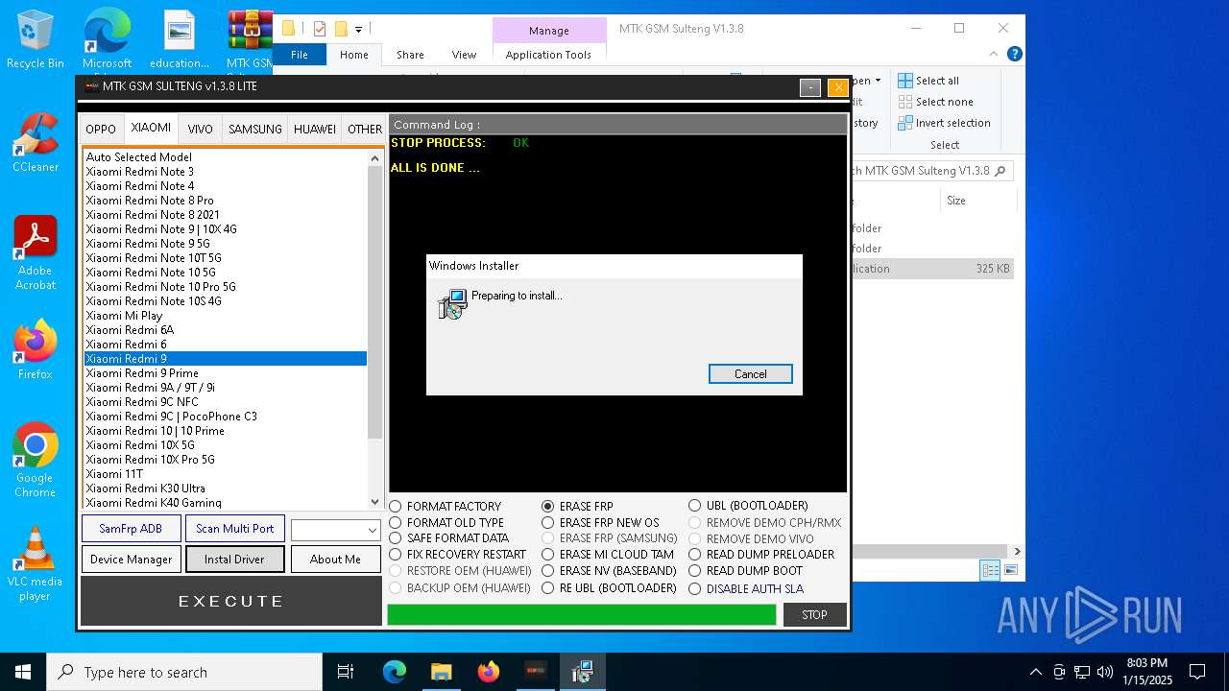
Task: Select DISABLE AUTH SLA option
Action: (746, 589)
